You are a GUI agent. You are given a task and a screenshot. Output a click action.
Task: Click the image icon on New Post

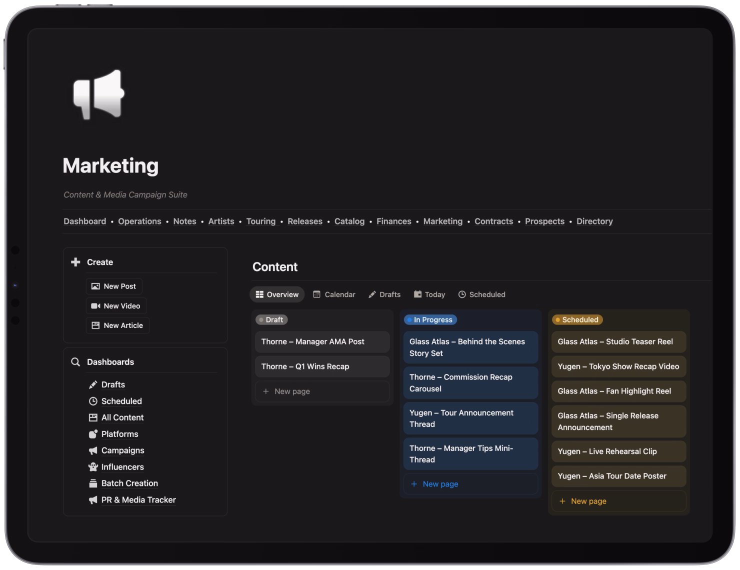(95, 286)
